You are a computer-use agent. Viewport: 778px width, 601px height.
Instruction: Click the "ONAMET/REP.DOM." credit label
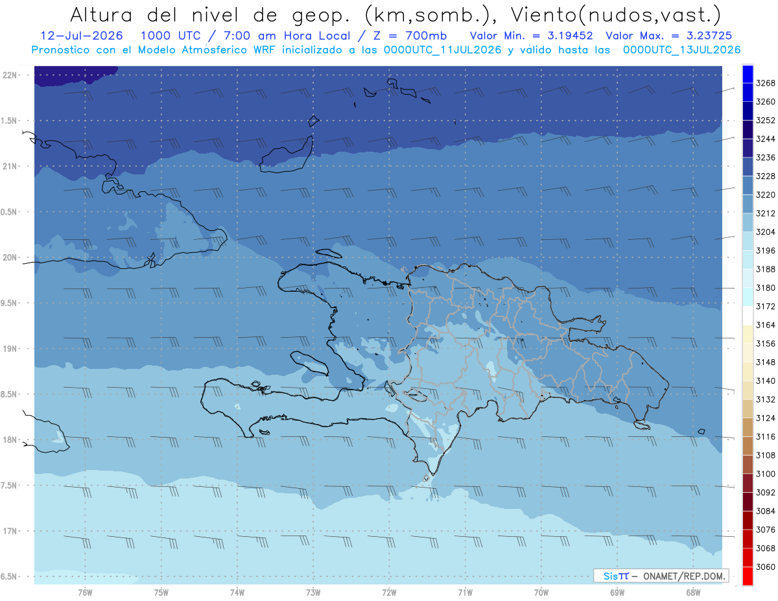[683, 576]
